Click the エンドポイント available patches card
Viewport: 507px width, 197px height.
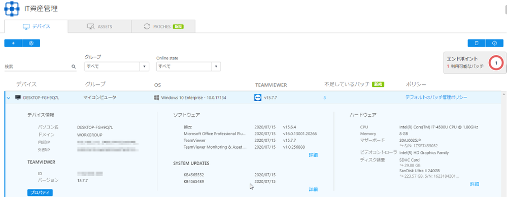pos(475,63)
